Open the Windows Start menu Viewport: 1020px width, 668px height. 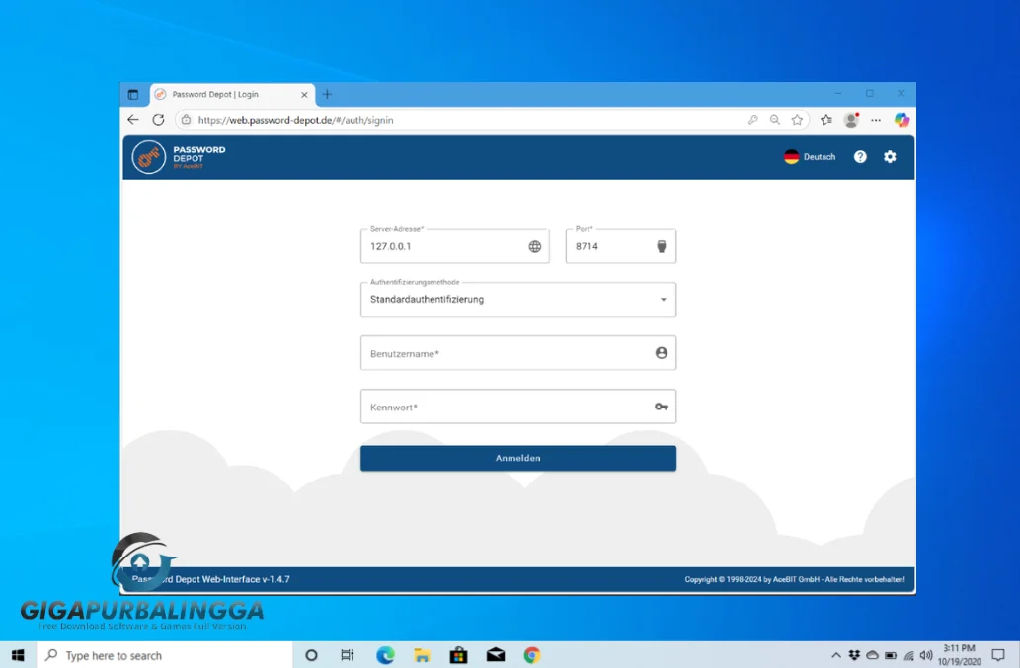tap(18, 655)
